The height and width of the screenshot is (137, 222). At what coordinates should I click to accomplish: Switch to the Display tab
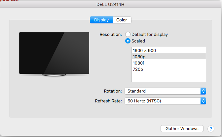101,20
